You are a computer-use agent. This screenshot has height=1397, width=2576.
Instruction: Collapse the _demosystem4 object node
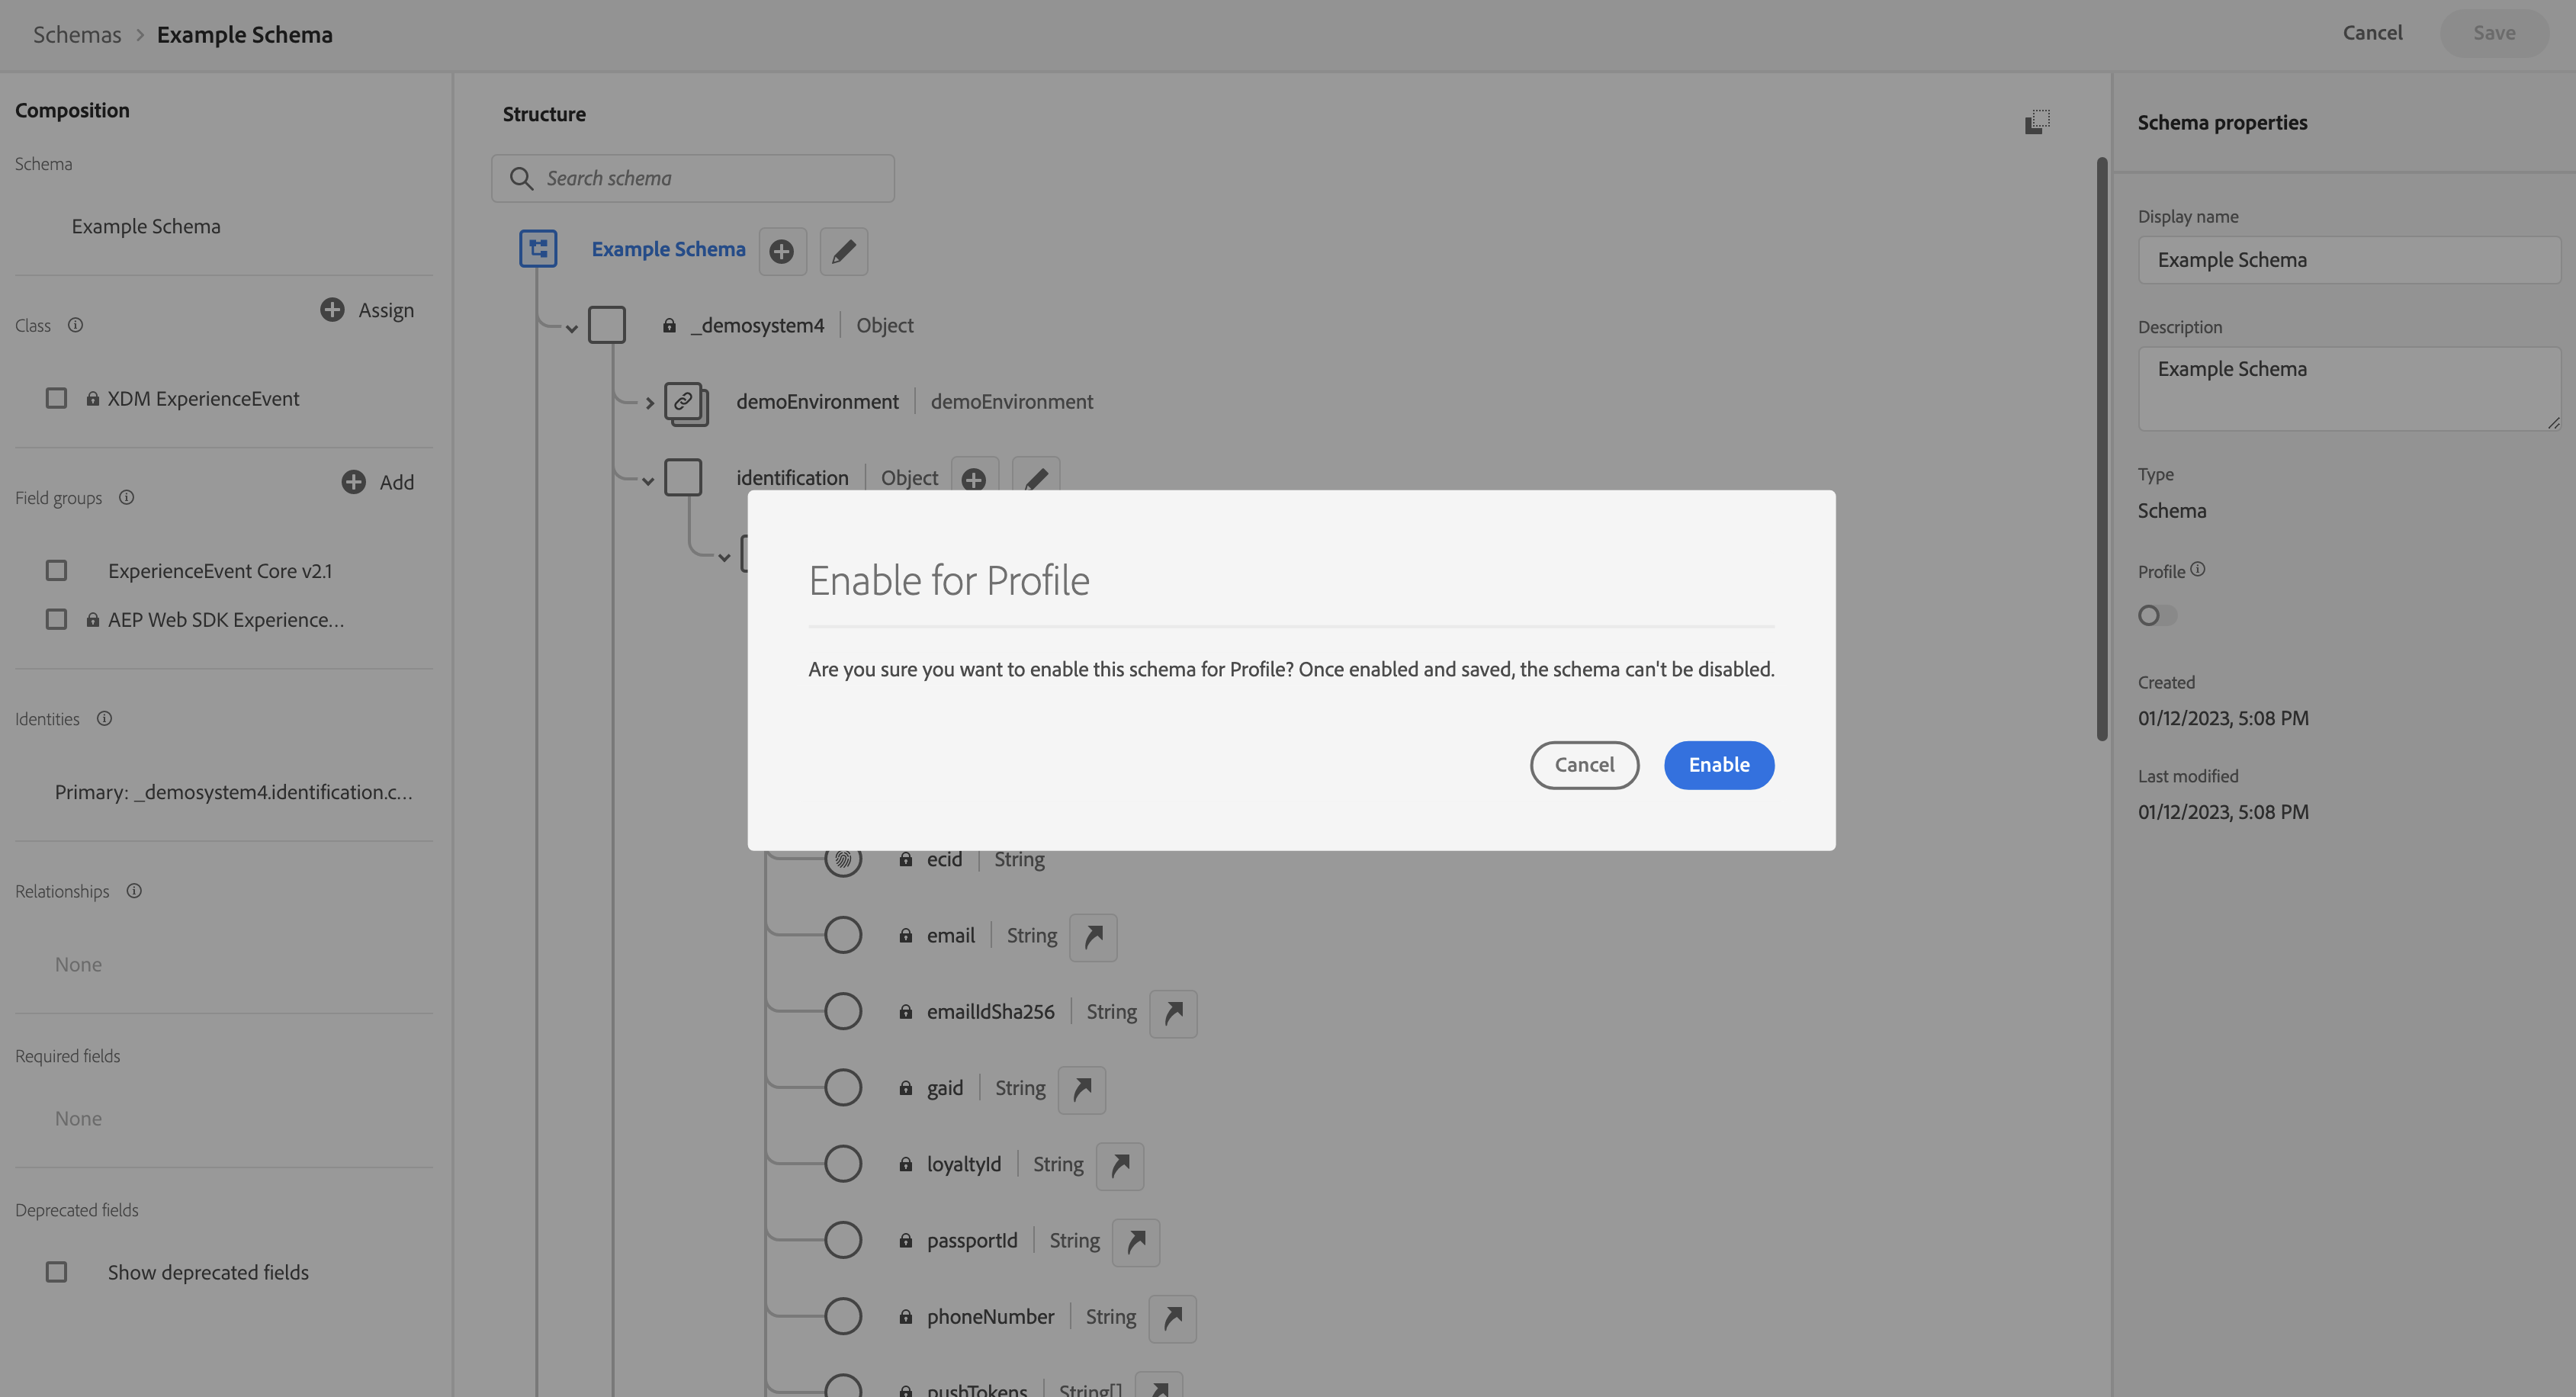click(572, 328)
